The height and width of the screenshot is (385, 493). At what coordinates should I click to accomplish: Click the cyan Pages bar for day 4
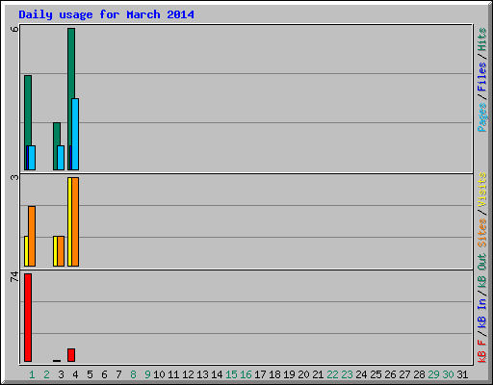[x=75, y=134]
